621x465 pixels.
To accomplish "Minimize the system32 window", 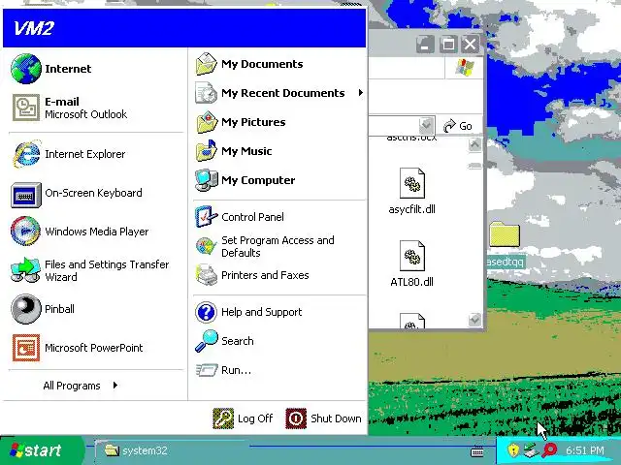I will [x=425, y=44].
